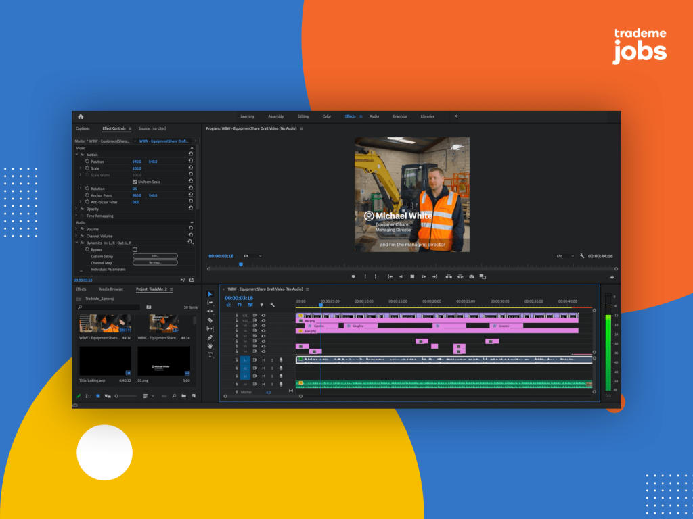This screenshot has width=693, height=519.
Task: Toggle lock on track V10
Action: click(x=237, y=320)
